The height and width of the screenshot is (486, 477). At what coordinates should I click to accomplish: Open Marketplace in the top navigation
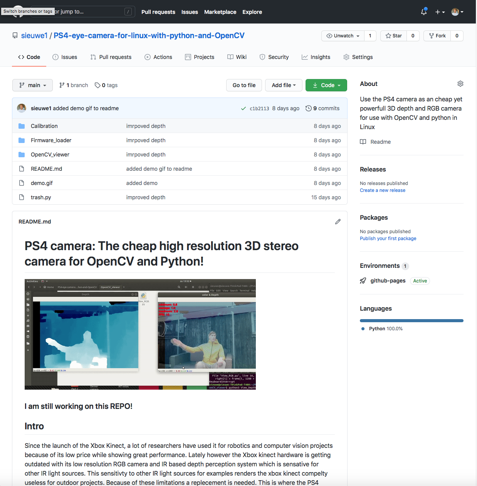tap(220, 12)
